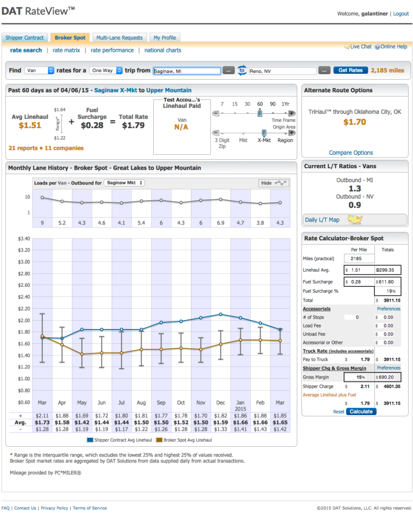Click the Miles (practical) input field
The width and height of the screenshot is (413, 513).
pyautogui.click(x=359, y=258)
